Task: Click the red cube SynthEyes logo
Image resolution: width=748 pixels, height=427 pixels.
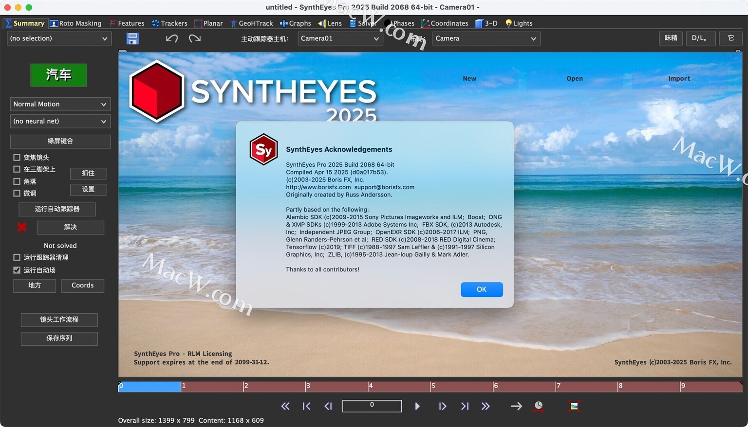Action: [156, 91]
